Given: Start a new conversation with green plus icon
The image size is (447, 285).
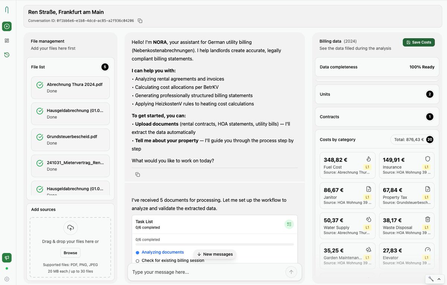Looking at the screenshot, I should click(x=7, y=26).
